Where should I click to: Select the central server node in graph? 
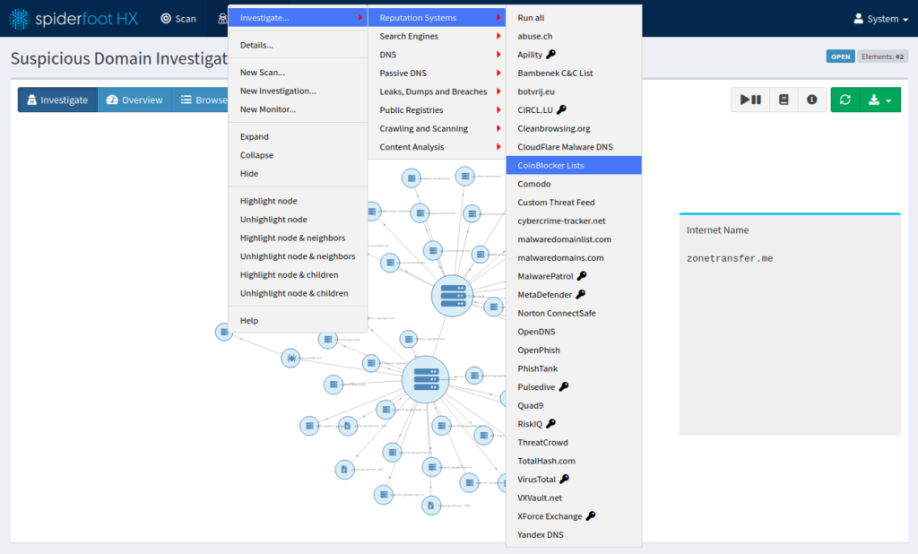point(425,378)
